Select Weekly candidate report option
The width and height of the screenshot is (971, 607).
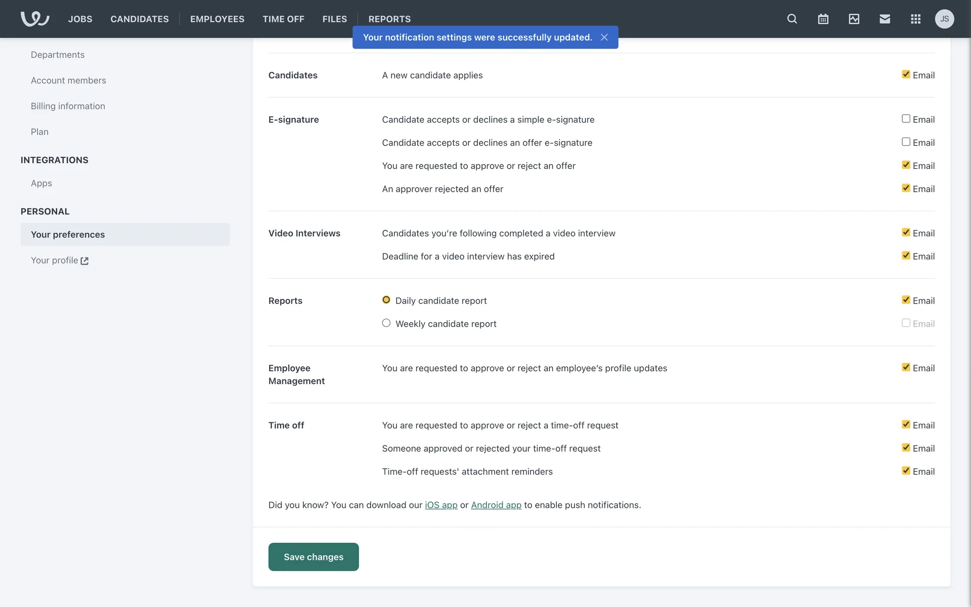coord(386,323)
